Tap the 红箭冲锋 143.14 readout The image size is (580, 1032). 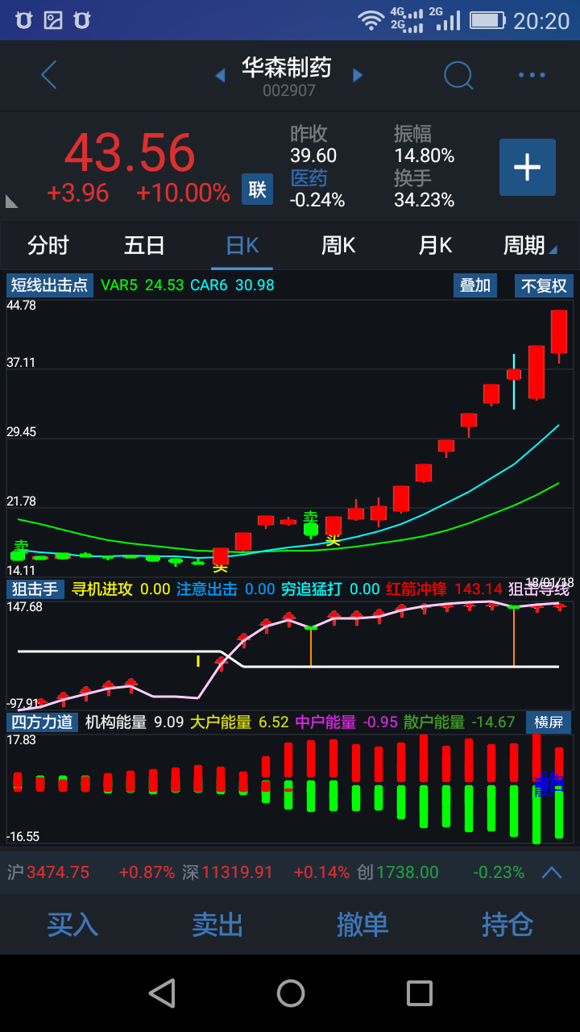click(443, 589)
